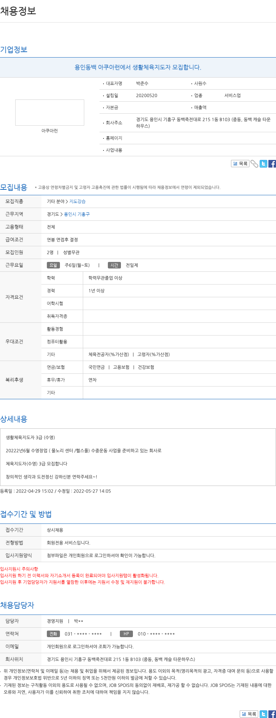This screenshot has height=718, width=276.
Task: Select the line 생활체육지도자 3급 (수영)
Action: click(x=31, y=438)
